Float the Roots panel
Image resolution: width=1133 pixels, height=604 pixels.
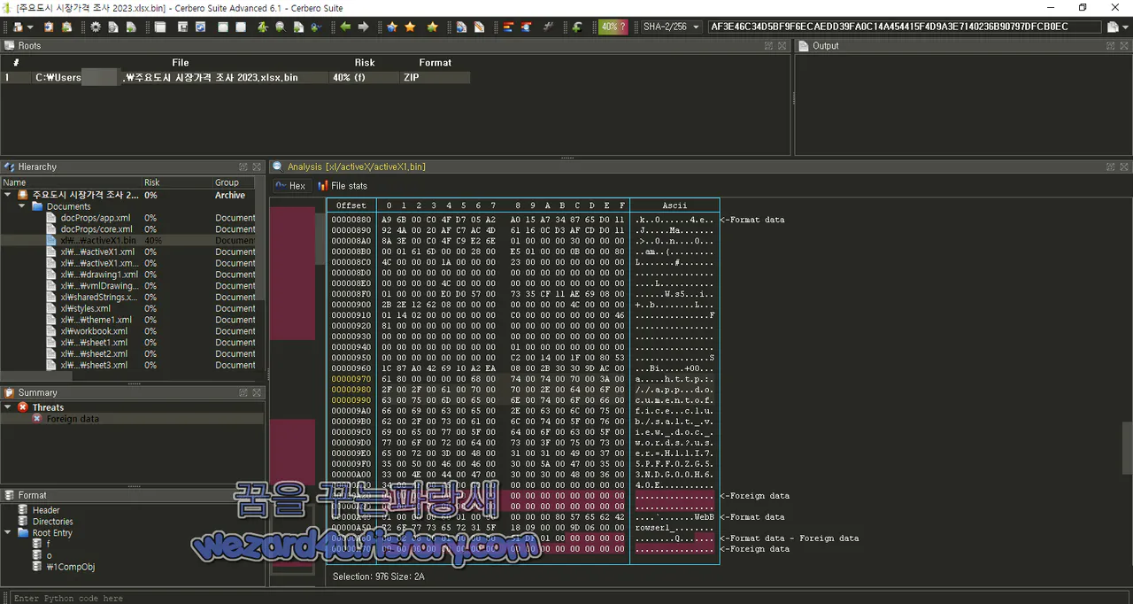click(768, 45)
